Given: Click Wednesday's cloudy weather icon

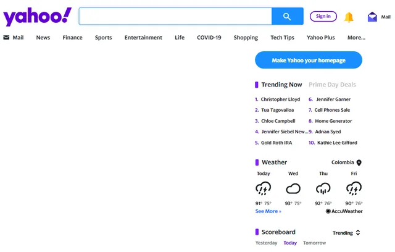Looking at the screenshot, I should click(x=293, y=188).
